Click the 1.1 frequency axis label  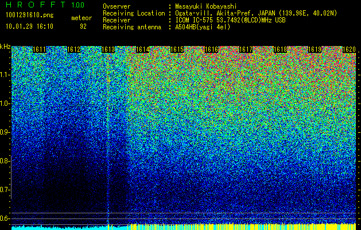coord(5,75)
